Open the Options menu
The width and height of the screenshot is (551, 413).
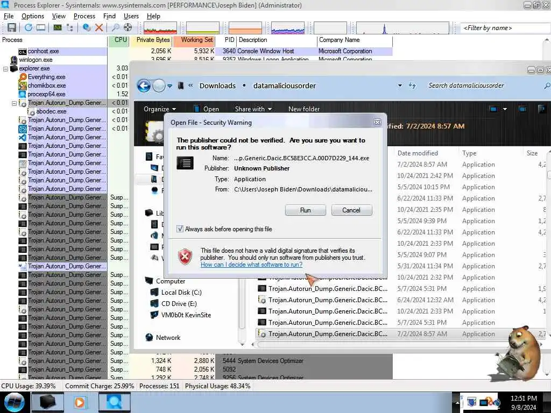tap(33, 16)
